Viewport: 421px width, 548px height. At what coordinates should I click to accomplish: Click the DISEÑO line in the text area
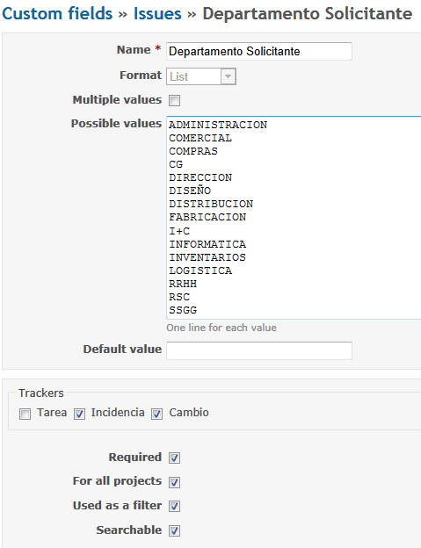coord(190,191)
